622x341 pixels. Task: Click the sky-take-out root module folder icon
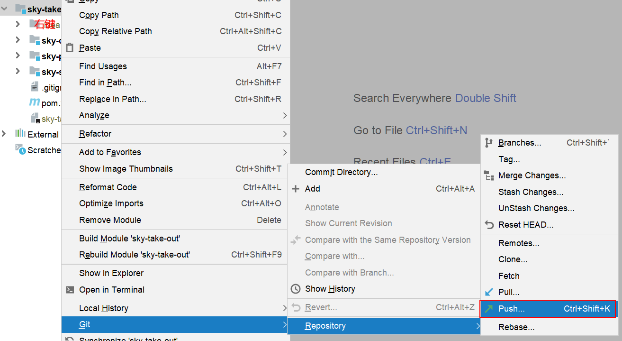pos(20,9)
